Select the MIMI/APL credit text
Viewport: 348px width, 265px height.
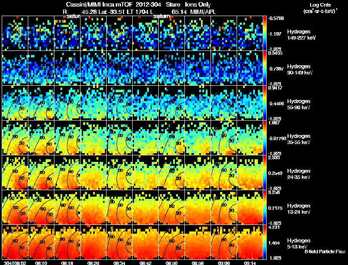click(203, 12)
